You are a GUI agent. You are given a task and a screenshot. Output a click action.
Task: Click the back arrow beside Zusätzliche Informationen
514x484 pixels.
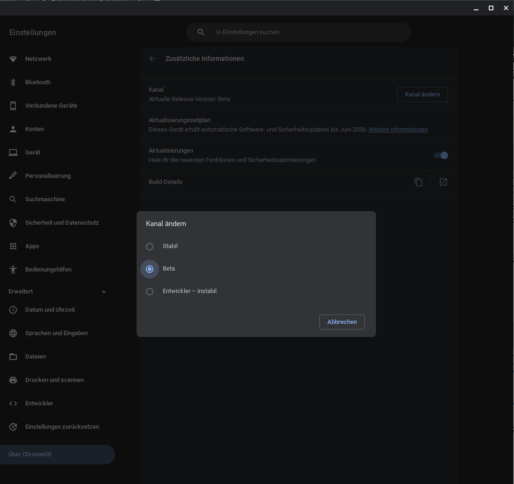coord(152,59)
